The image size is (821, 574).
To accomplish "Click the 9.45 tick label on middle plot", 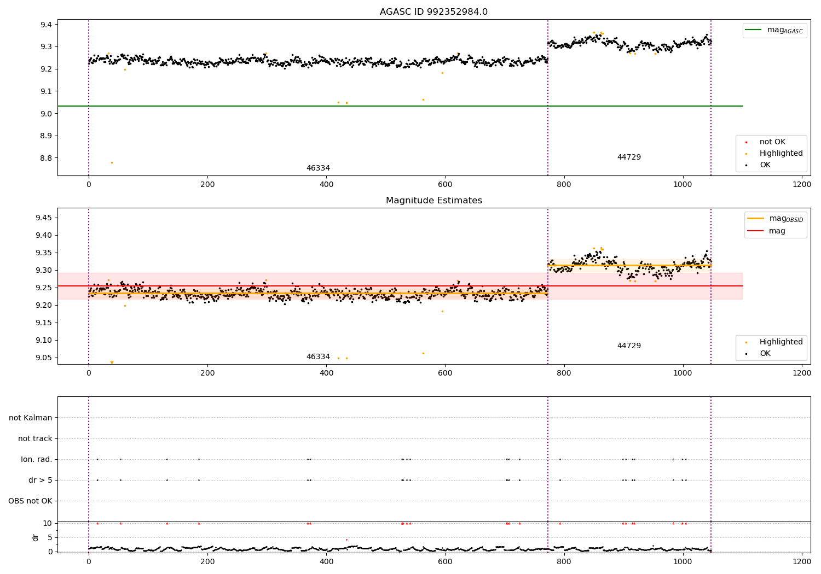I will [44, 218].
